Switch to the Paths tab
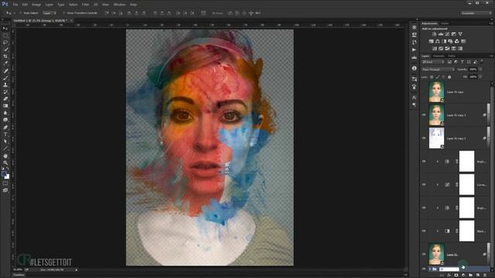Viewport: 495px width, 278px height. [x=452, y=56]
